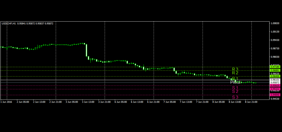Select the S 2 support label
Screen dimensions: 282x132
(235, 91)
